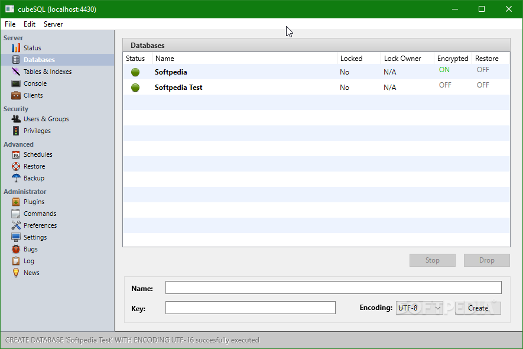Select the Softpedia database name
523x349 pixels.
171,72
